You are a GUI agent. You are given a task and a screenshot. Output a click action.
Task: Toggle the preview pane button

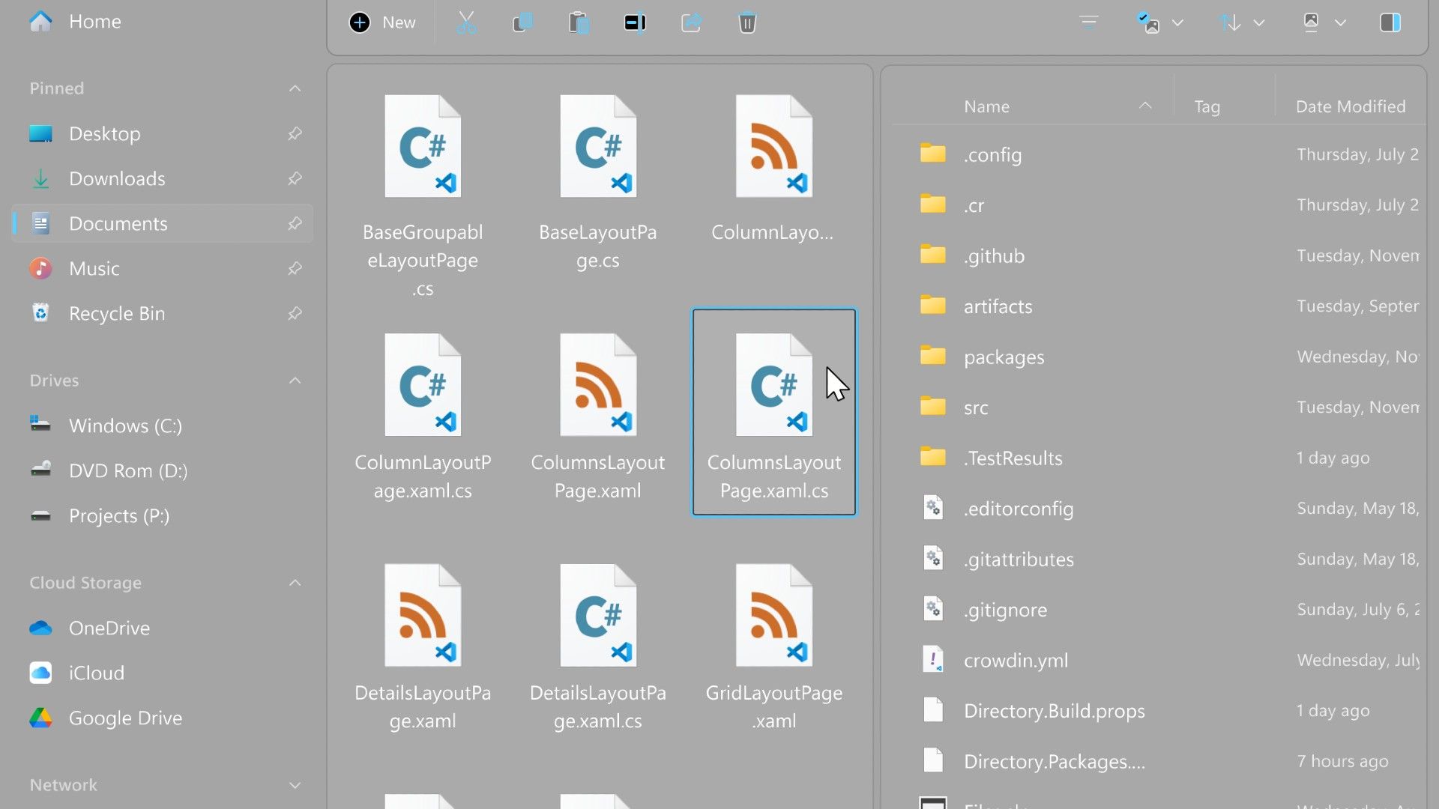pos(1390,22)
